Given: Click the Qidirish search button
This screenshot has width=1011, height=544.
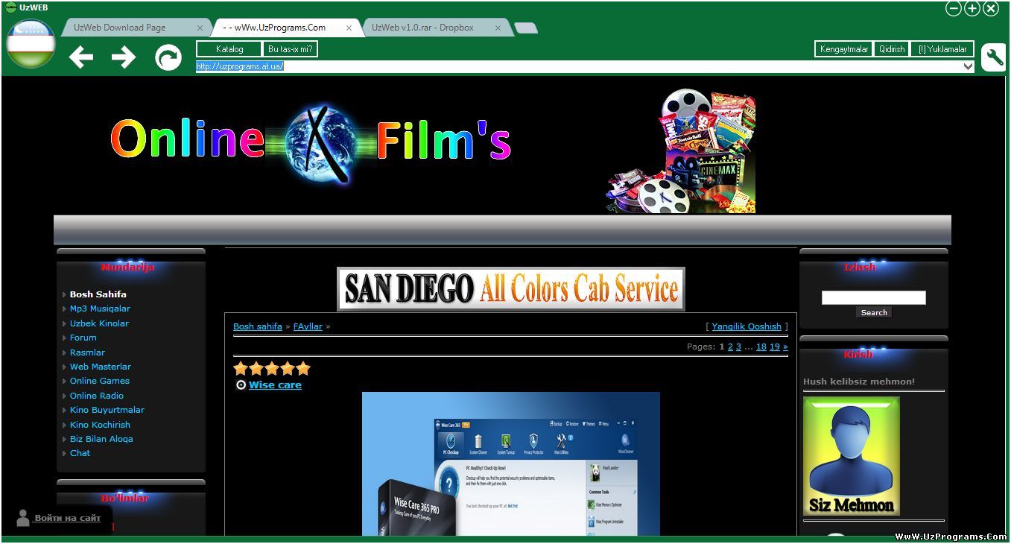Looking at the screenshot, I should pyautogui.click(x=892, y=49).
